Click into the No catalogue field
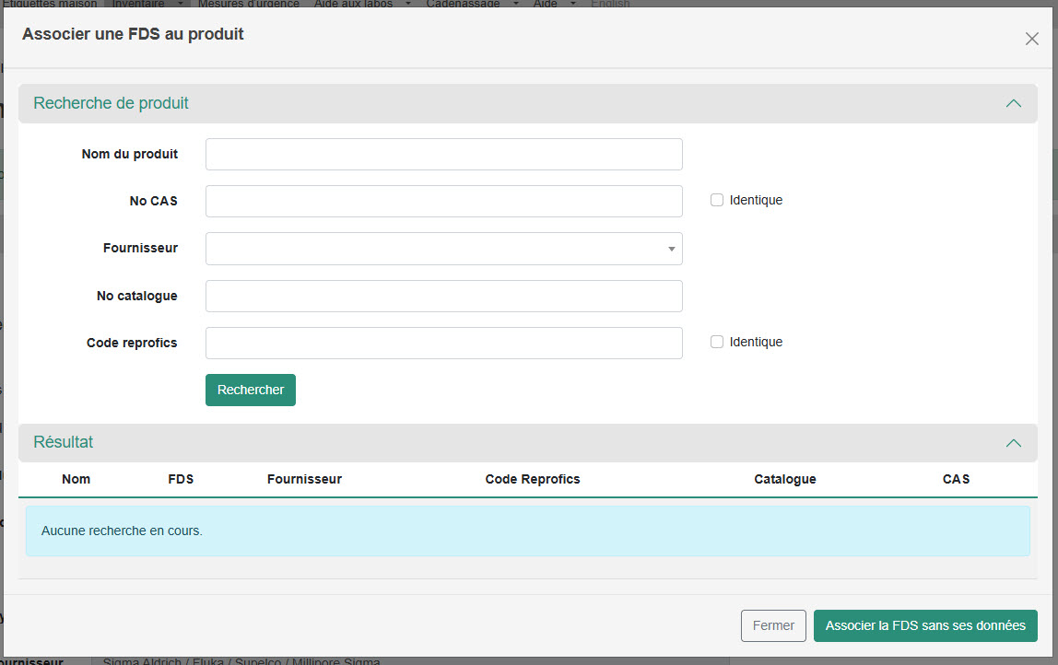1058x665 pixels. 443,297
